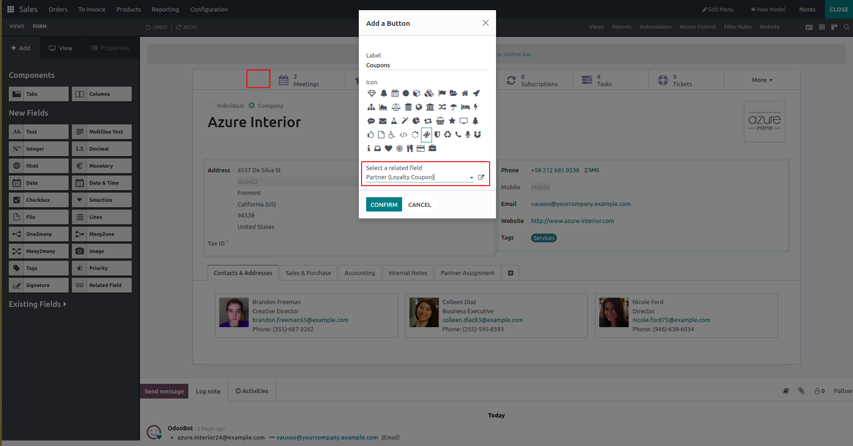Add a new tab with plus icon
Viewport: 853px width, 446px height.
tap(511, 273)
